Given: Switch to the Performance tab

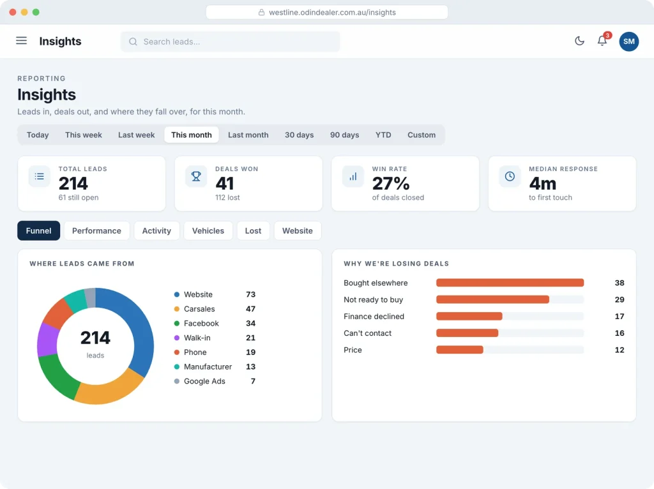Looking at the screenshot, I should coord(97,230).
